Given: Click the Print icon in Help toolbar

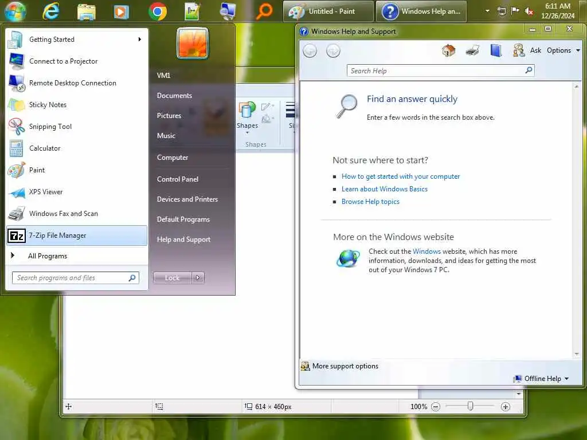Looking at the screenshot, I should coord(472,50).
